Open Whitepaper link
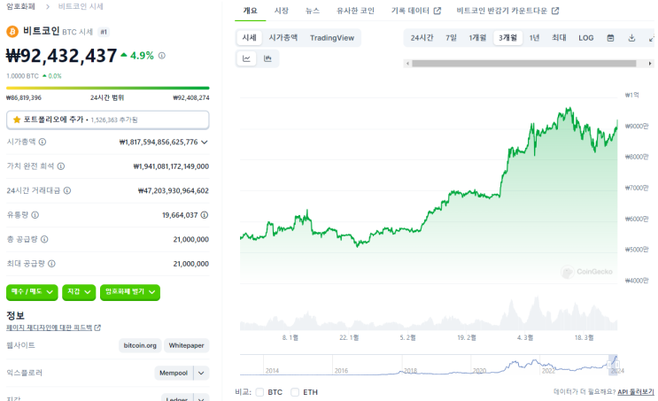 (x=186, y=345)
